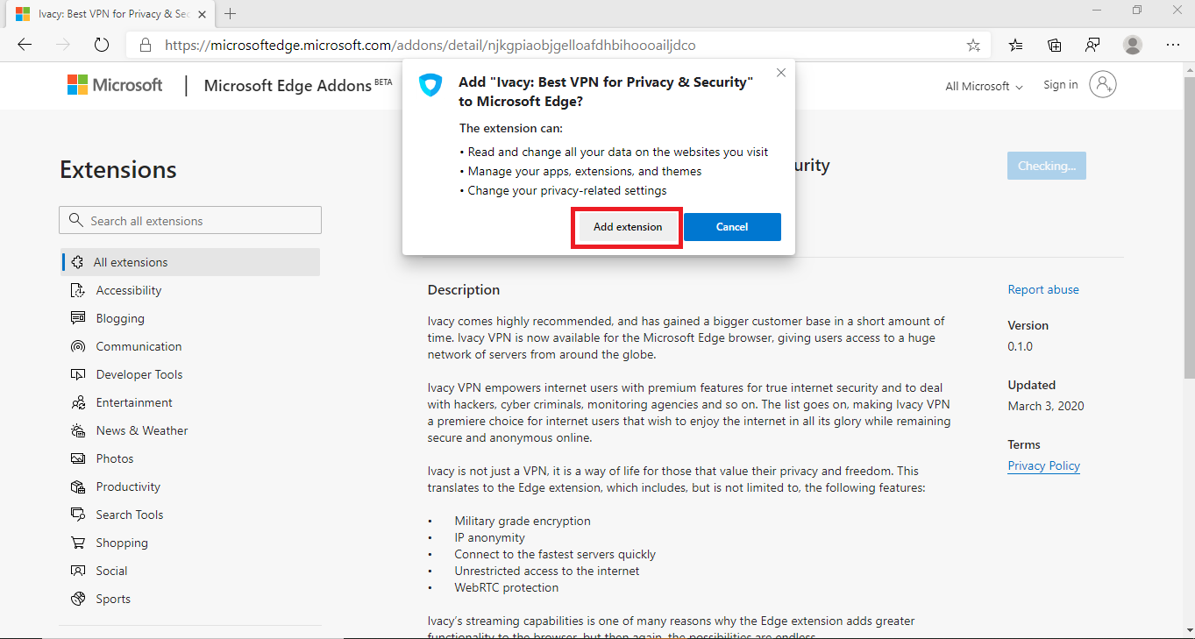Open Collections toolbar icon

[x=1055, y=45]
